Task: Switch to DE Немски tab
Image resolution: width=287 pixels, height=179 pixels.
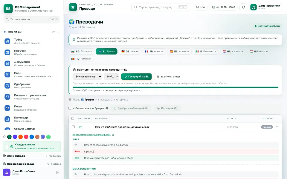Action: coord(130,52)
